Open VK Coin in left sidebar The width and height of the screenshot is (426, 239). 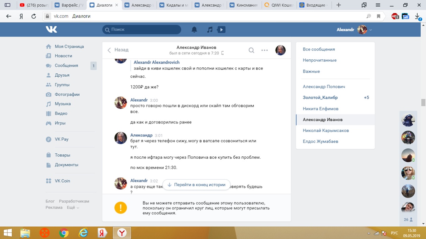click(x=62, y=181)
